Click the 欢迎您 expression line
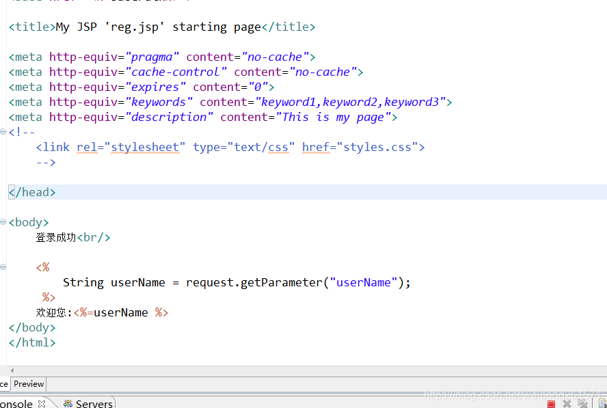 [103, 313]
